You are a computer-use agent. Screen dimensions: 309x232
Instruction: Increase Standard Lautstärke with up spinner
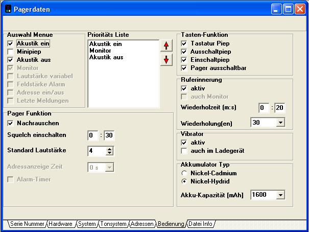[x=109, y=148]
